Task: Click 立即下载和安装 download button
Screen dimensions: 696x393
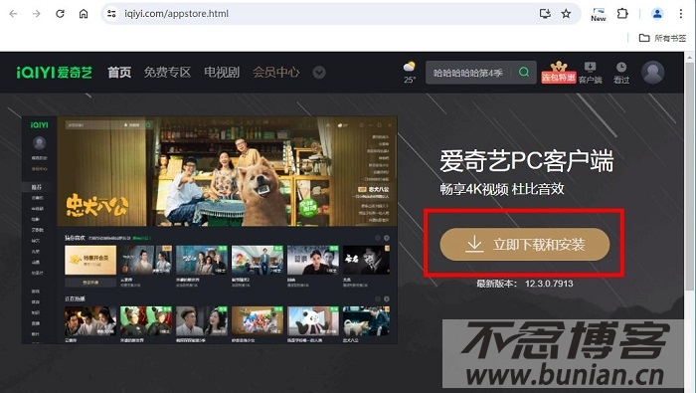Action: (525, 244)
